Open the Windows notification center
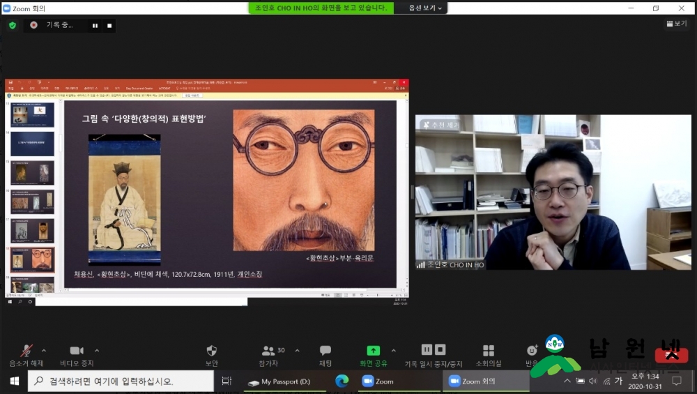This screenshot has width=697, height=394. pos(677,381)
